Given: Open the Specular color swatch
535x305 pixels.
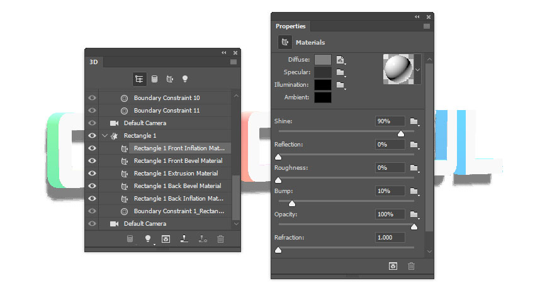Looking at the screenshot, I should pyautogui.click(x=323, y=72).
